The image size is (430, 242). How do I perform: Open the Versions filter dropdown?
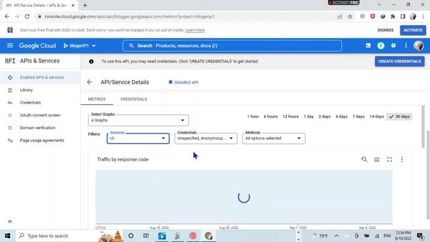138,138
